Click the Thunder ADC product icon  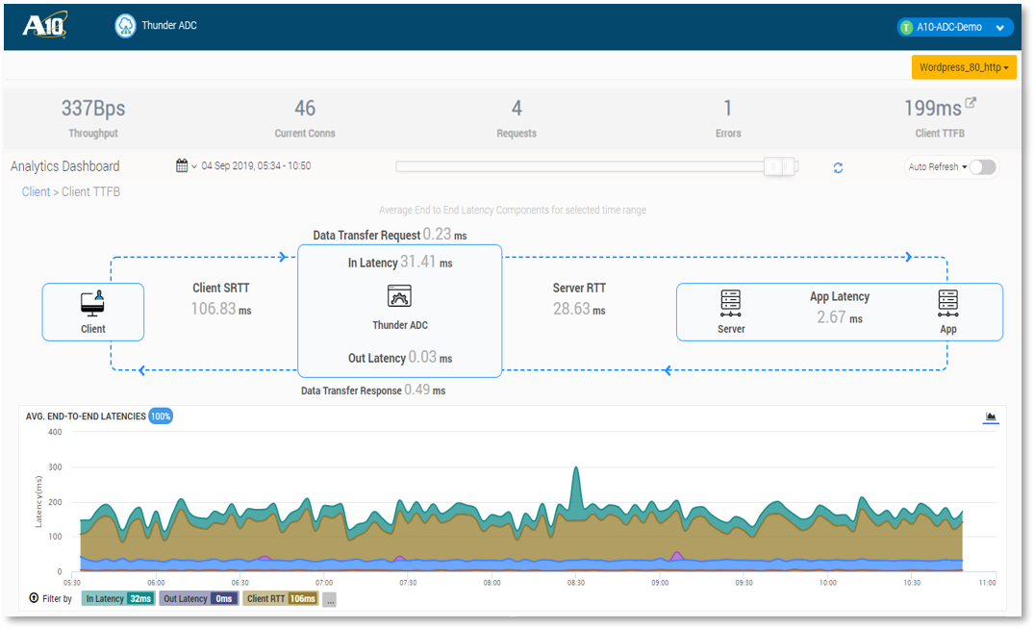coord(125,26)
